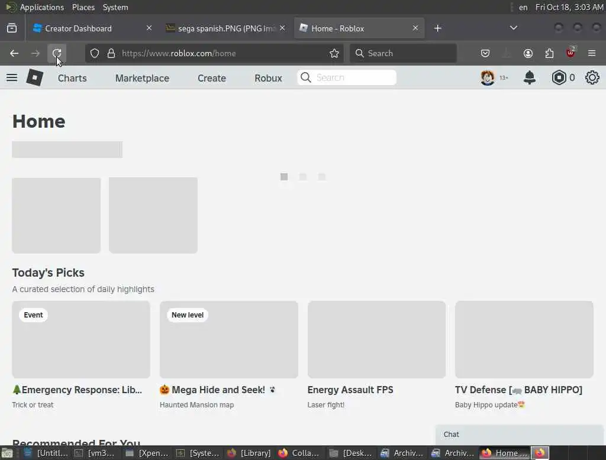The height and width of the screenshot is (460, 606).
Task: Switch to the [Syste... taskbar window
Action: point(198,453)
